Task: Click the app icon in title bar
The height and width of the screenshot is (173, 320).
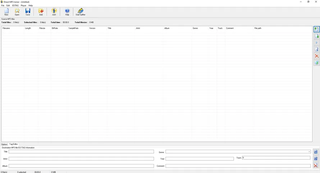Action: tap(2, 2)
